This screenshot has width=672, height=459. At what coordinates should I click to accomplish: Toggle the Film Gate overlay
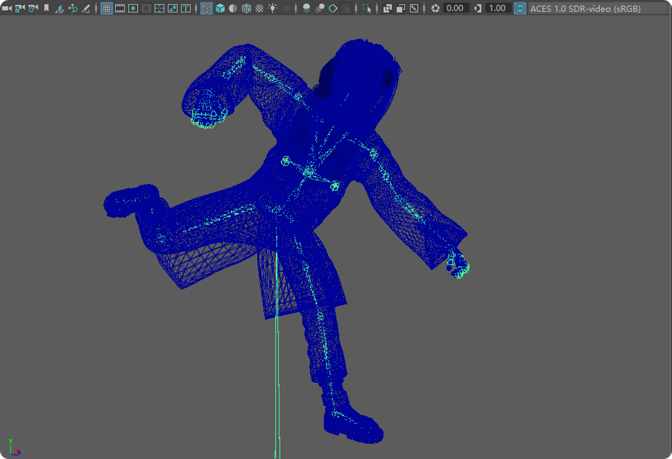coord(120,8)
